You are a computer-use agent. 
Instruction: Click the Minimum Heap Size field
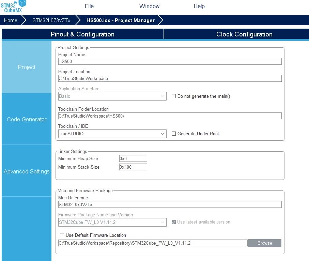tap(133, 158)
